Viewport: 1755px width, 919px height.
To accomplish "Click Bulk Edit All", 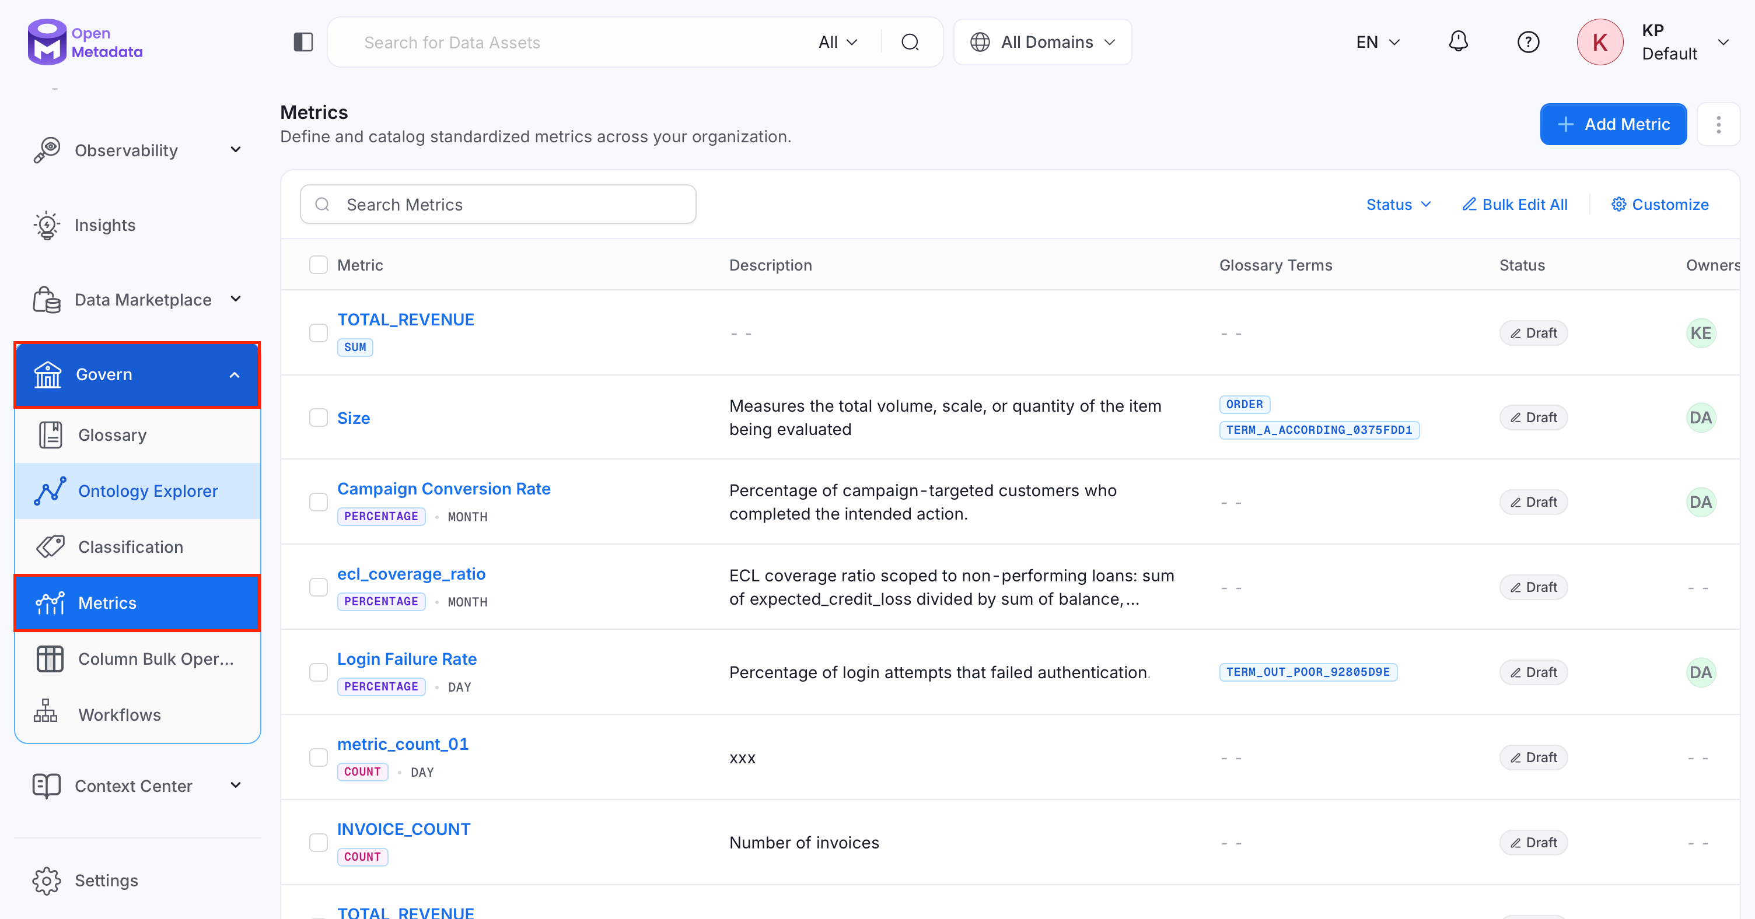I will point(1515,204).
